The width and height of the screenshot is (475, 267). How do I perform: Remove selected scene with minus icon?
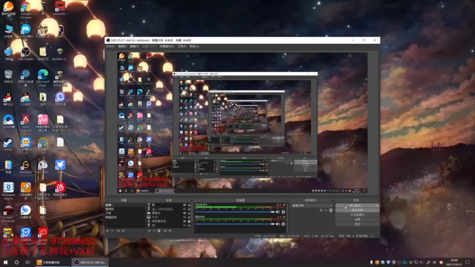[112, 231]
